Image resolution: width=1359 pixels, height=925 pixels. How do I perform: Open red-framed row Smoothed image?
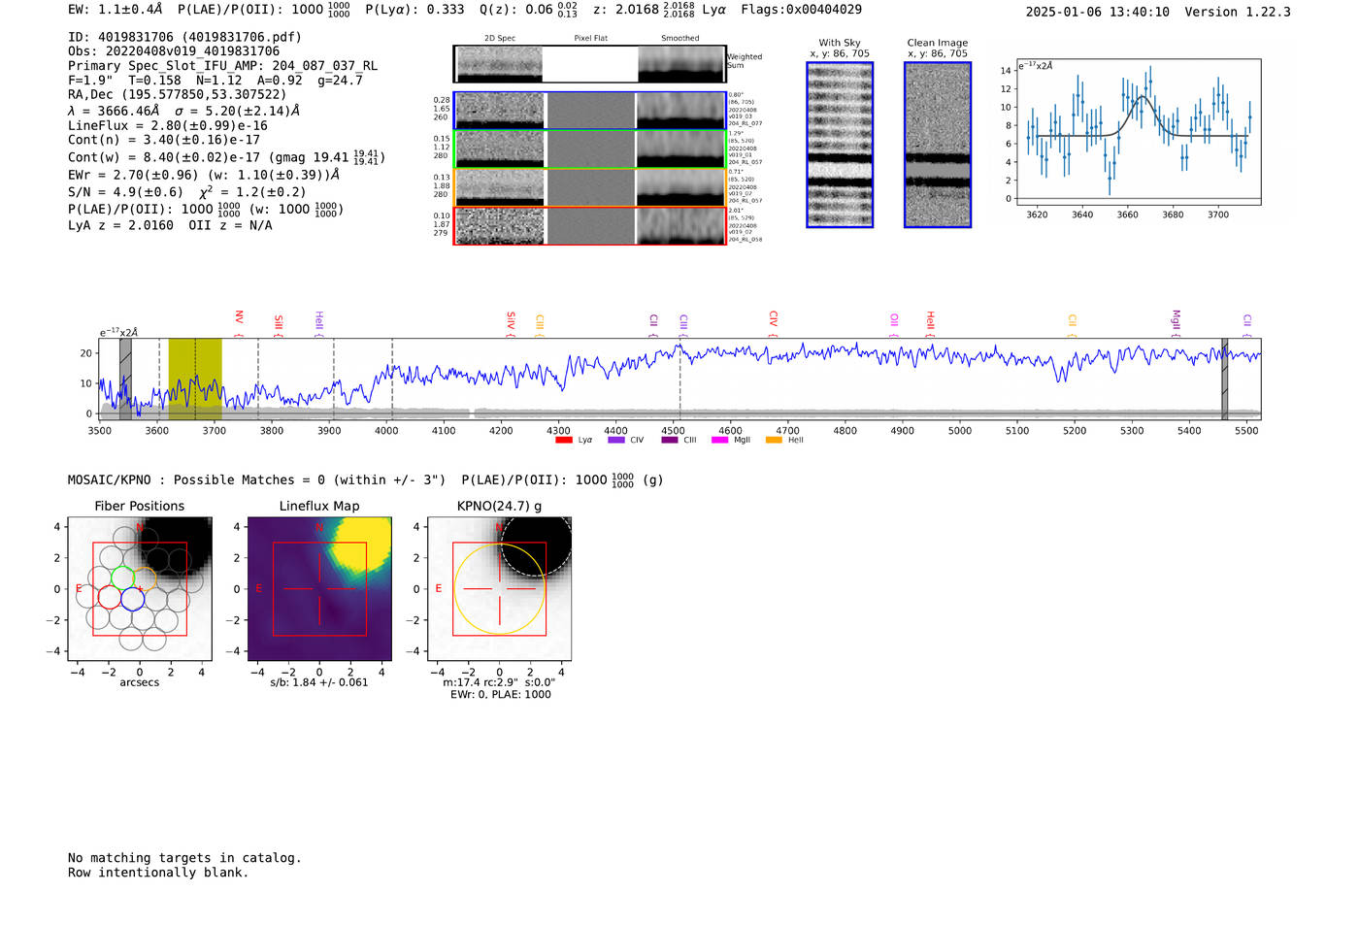click(681, 226)
